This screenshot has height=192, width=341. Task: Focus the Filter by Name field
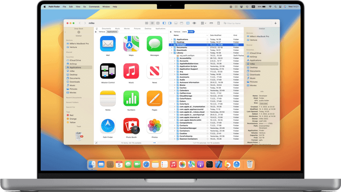tap(247, 23)
